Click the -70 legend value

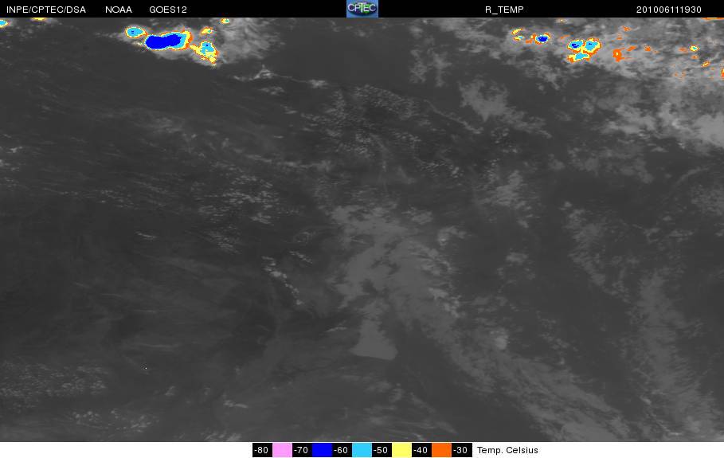tap(302, 450)
